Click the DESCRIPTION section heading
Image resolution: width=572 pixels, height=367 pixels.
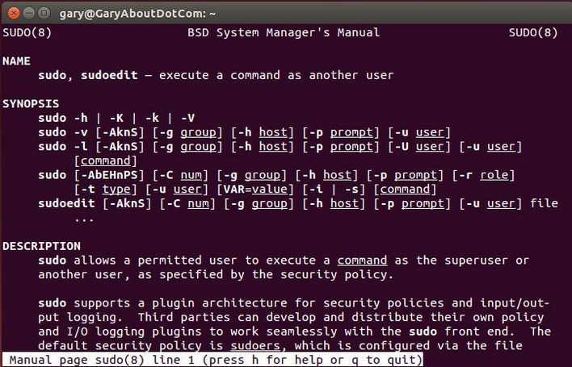[x=41, y=246]
